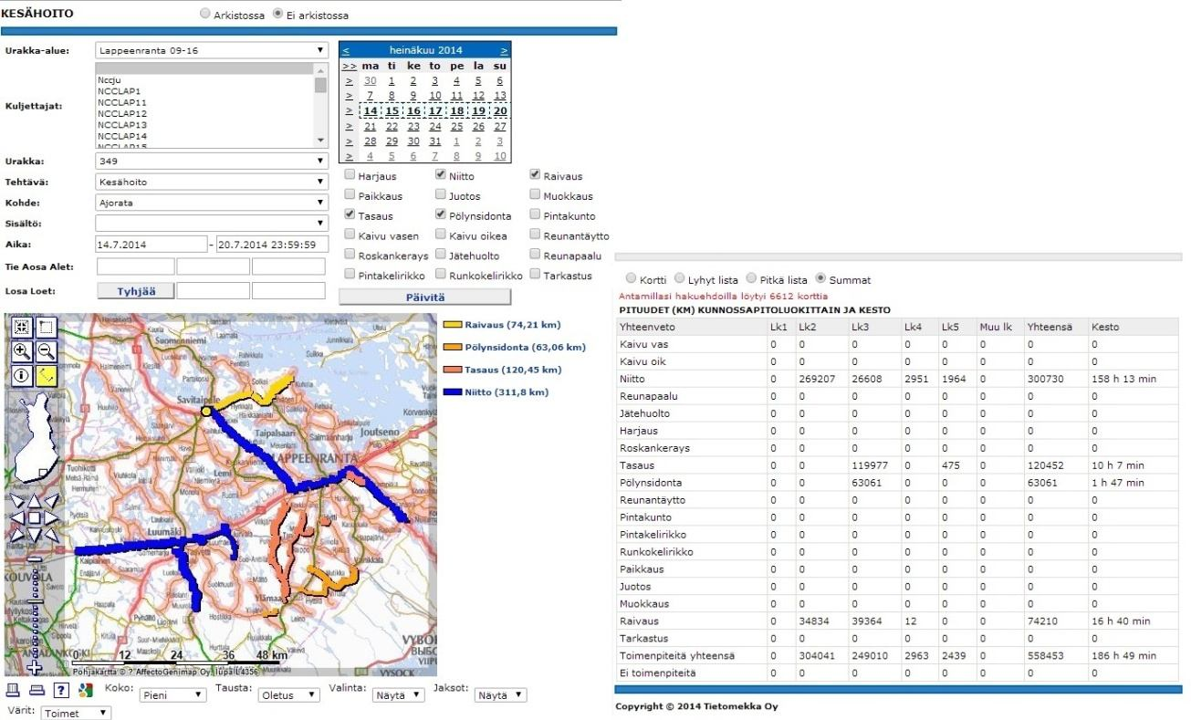Click the center square of pan control
This screenshot has height=720, width=1191.
point(34,517)
